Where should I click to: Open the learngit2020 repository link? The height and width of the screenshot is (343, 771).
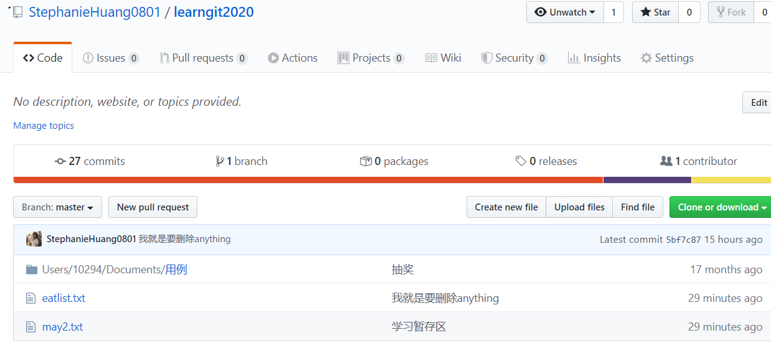[x=214, y=12]
